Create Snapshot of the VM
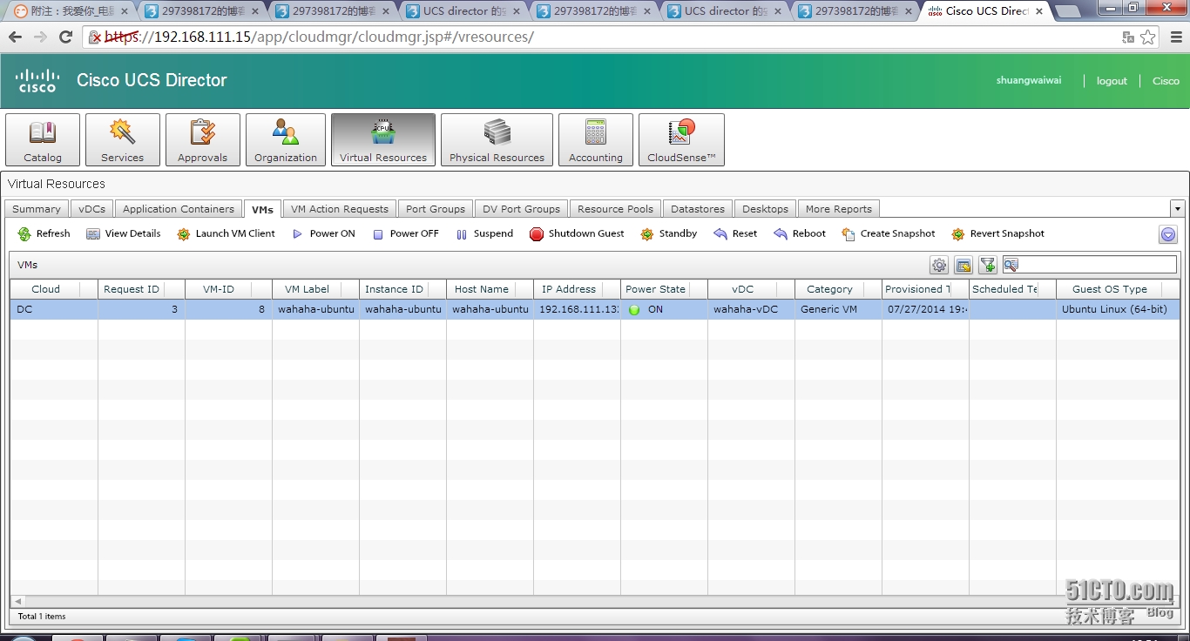1190x641 pixels. [x=889, y=233]
